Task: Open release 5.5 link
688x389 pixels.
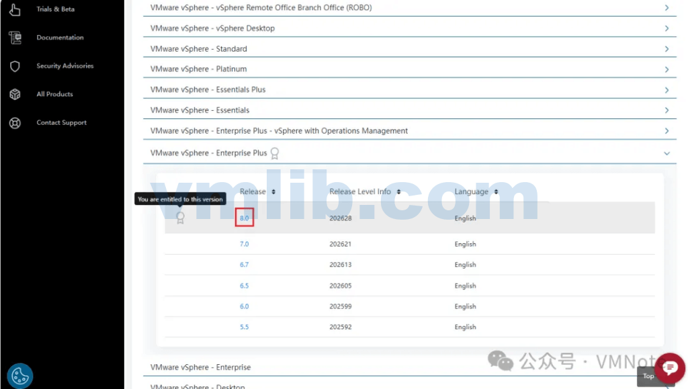Action: 245,327
